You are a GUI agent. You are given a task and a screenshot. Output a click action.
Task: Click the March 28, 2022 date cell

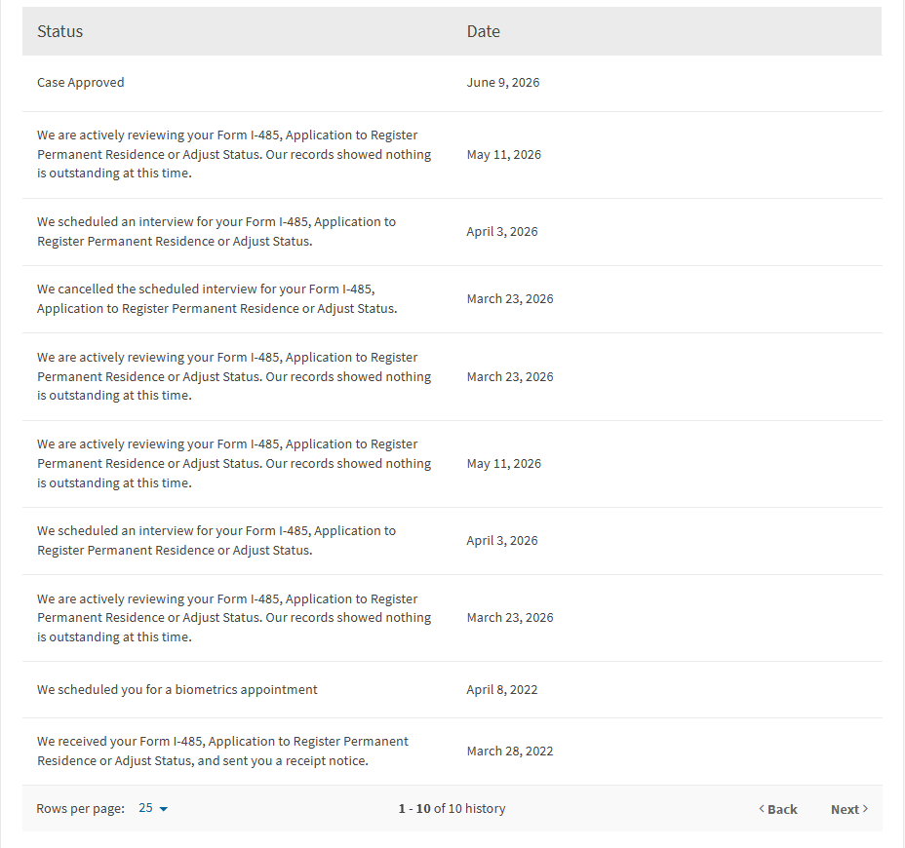510,752
